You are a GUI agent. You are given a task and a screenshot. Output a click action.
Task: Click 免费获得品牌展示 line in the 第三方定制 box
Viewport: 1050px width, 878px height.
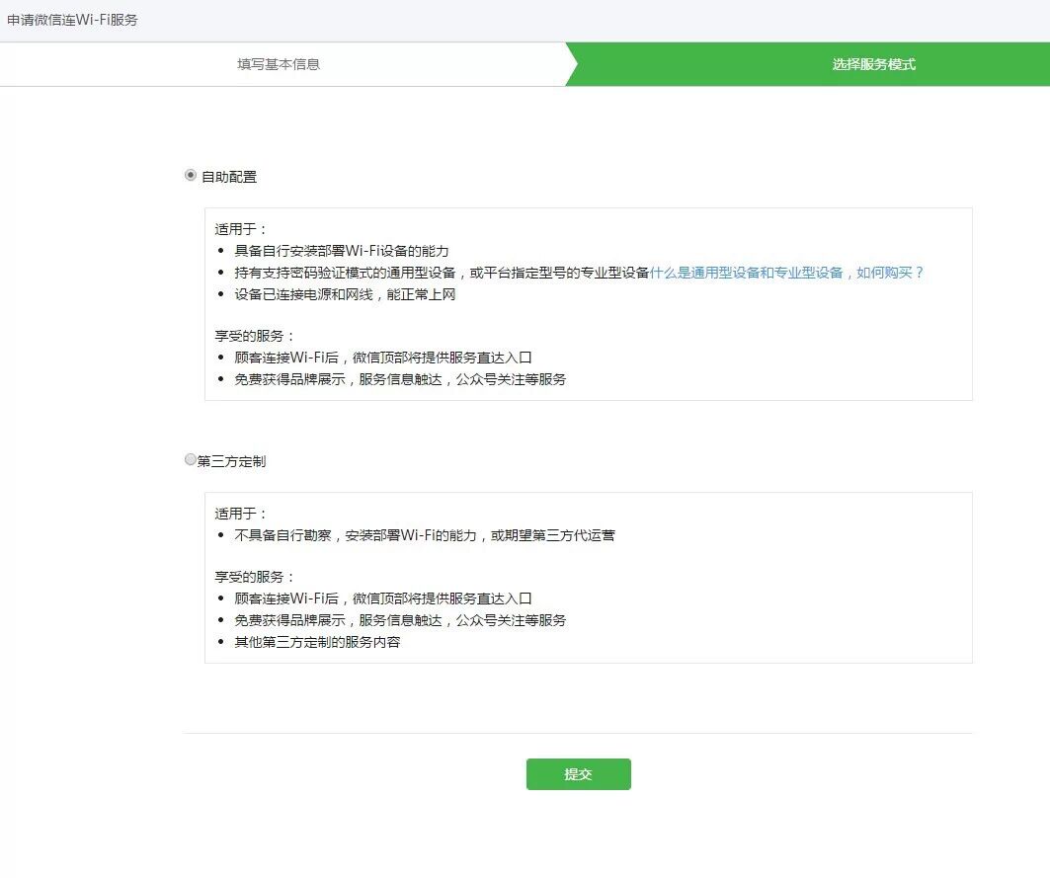pyautogui.click(x=400, y=621)
